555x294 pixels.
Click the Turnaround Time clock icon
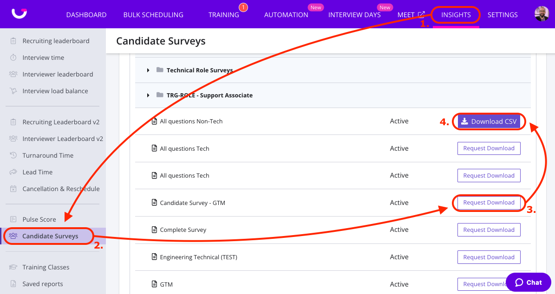pyautogui.click(x=13, y=155)
